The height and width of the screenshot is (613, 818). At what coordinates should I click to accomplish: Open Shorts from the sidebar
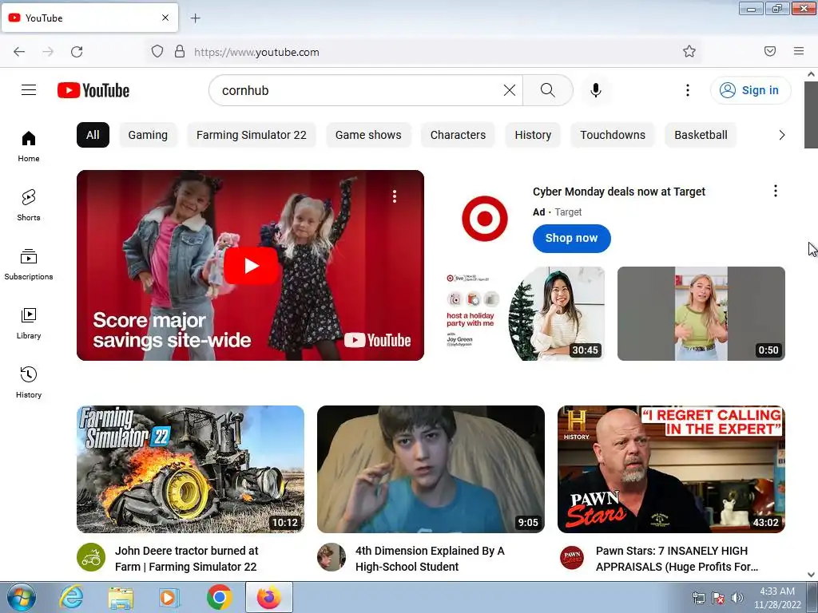coord(29,205)
